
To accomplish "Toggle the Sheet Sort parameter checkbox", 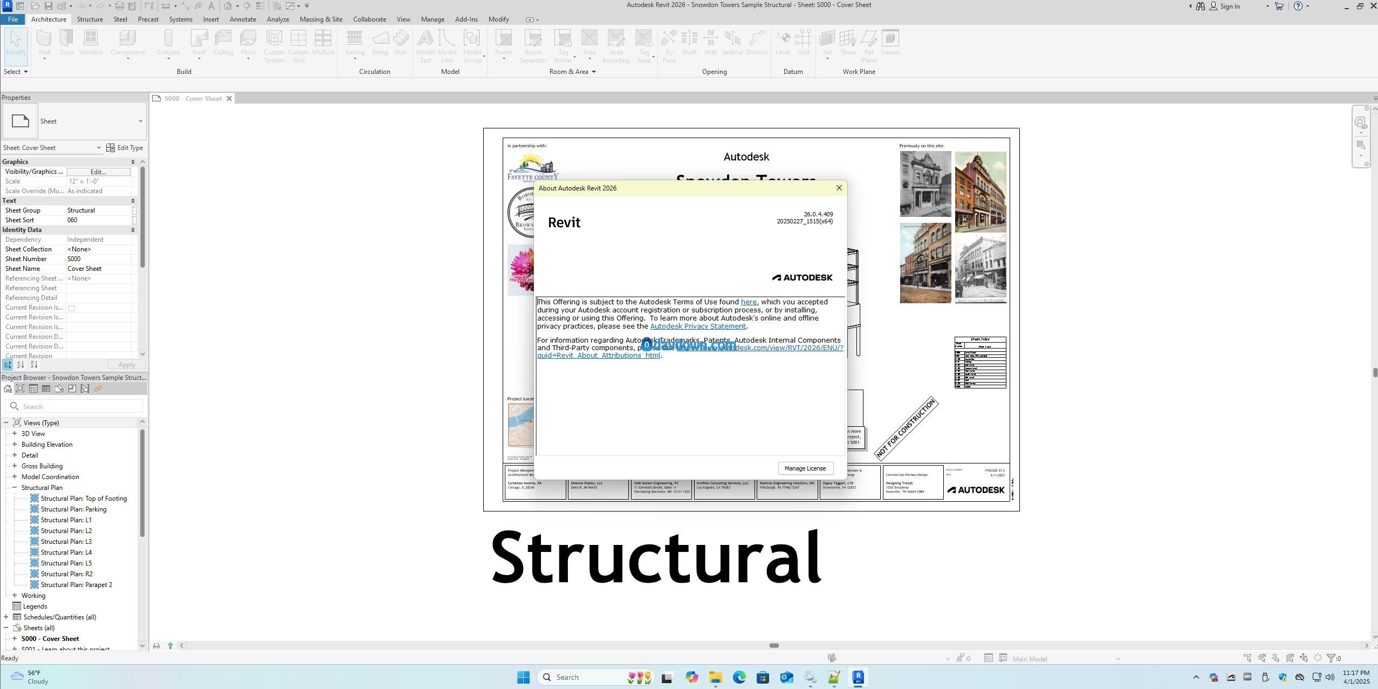I will pos(134,220).
